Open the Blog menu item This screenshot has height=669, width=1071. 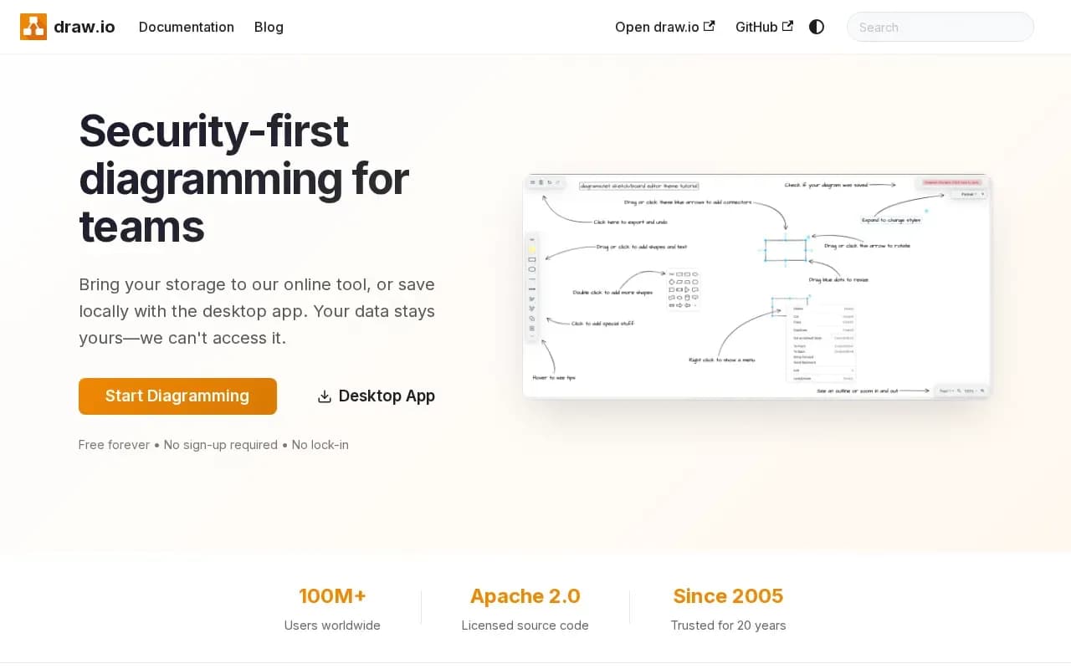click(x=269, y=27)
